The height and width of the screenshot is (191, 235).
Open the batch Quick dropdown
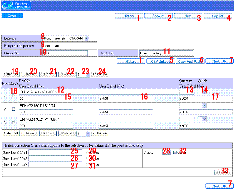[x=167, y=152]
